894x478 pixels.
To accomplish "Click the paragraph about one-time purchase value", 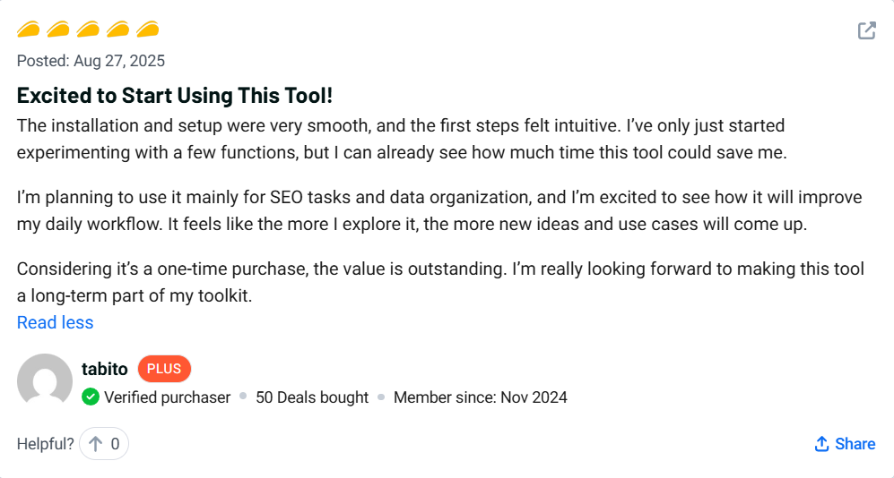I will (x=439, y=281).
